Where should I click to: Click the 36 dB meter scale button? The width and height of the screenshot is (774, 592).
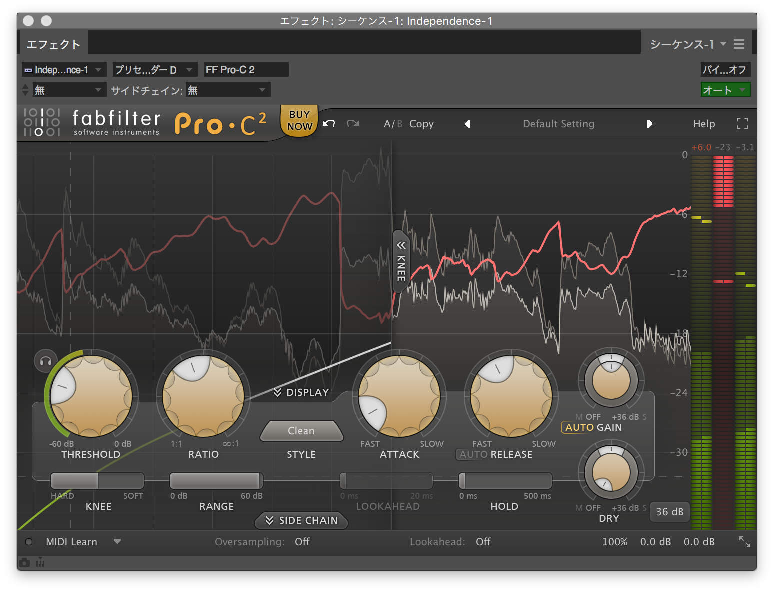[x=669, y=512]
